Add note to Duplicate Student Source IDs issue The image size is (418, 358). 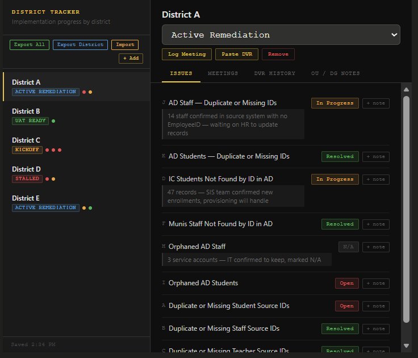tap(375, 306)
